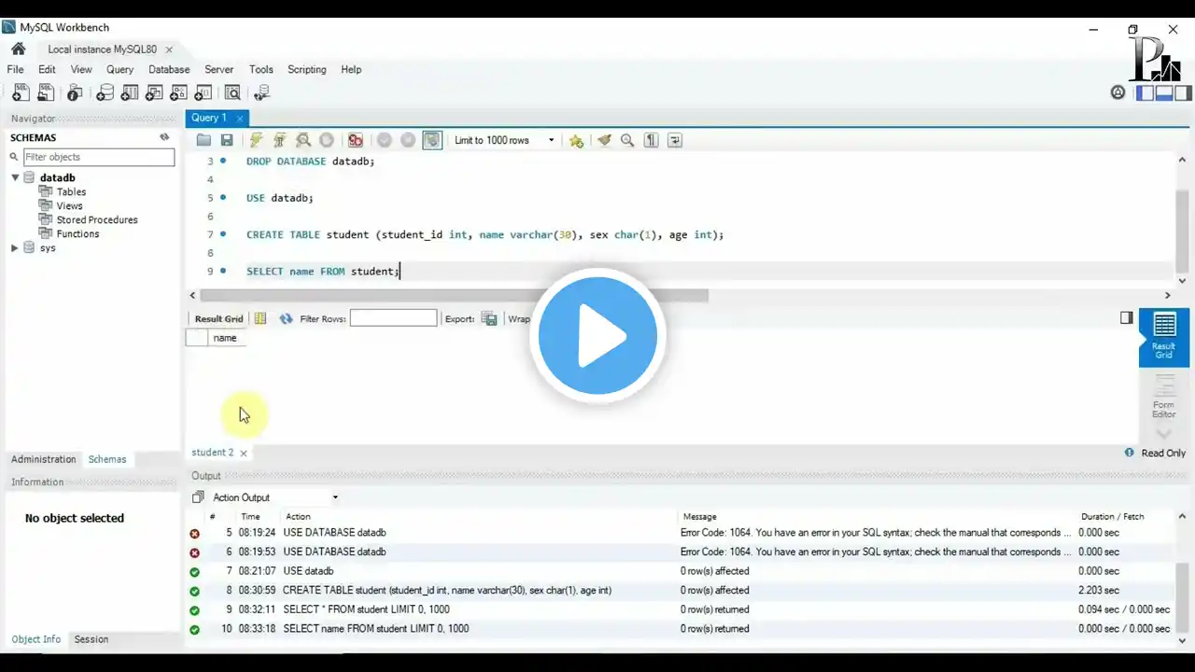Close the student 2 result tab
The height and width of the screenshot is (672, 1195).
pyautogui.click(x=244, y=453)
